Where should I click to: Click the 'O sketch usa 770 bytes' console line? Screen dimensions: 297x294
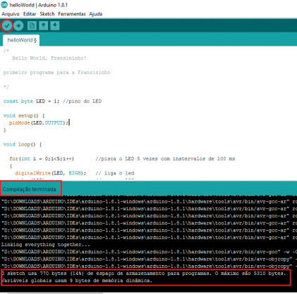[x=144, y=274]
